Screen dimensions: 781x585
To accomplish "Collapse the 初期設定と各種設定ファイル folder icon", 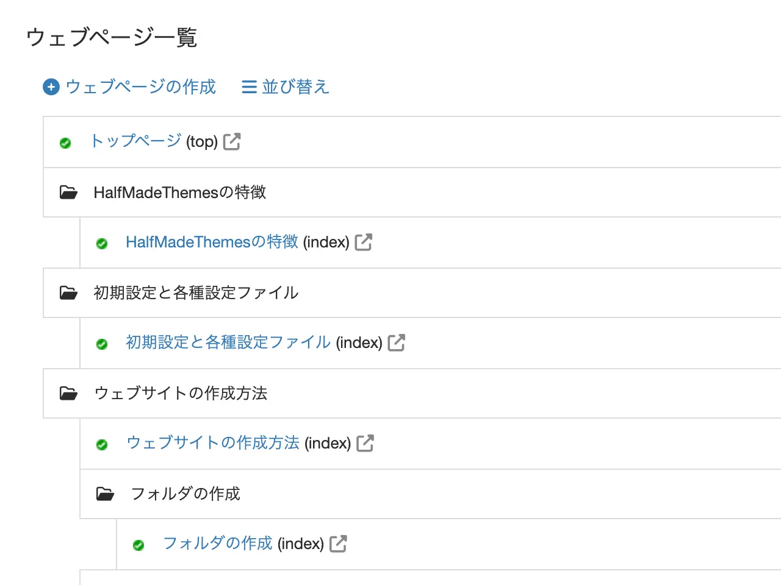I will pyautogui.click(x=68, y=293).
